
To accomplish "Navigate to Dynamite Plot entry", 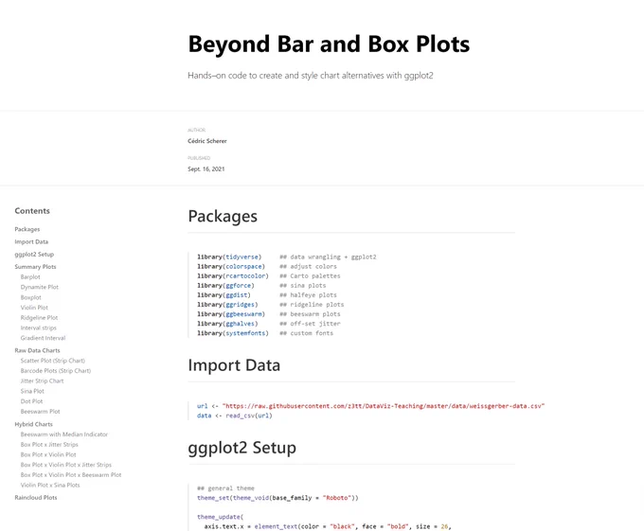I will click(40, 287).
